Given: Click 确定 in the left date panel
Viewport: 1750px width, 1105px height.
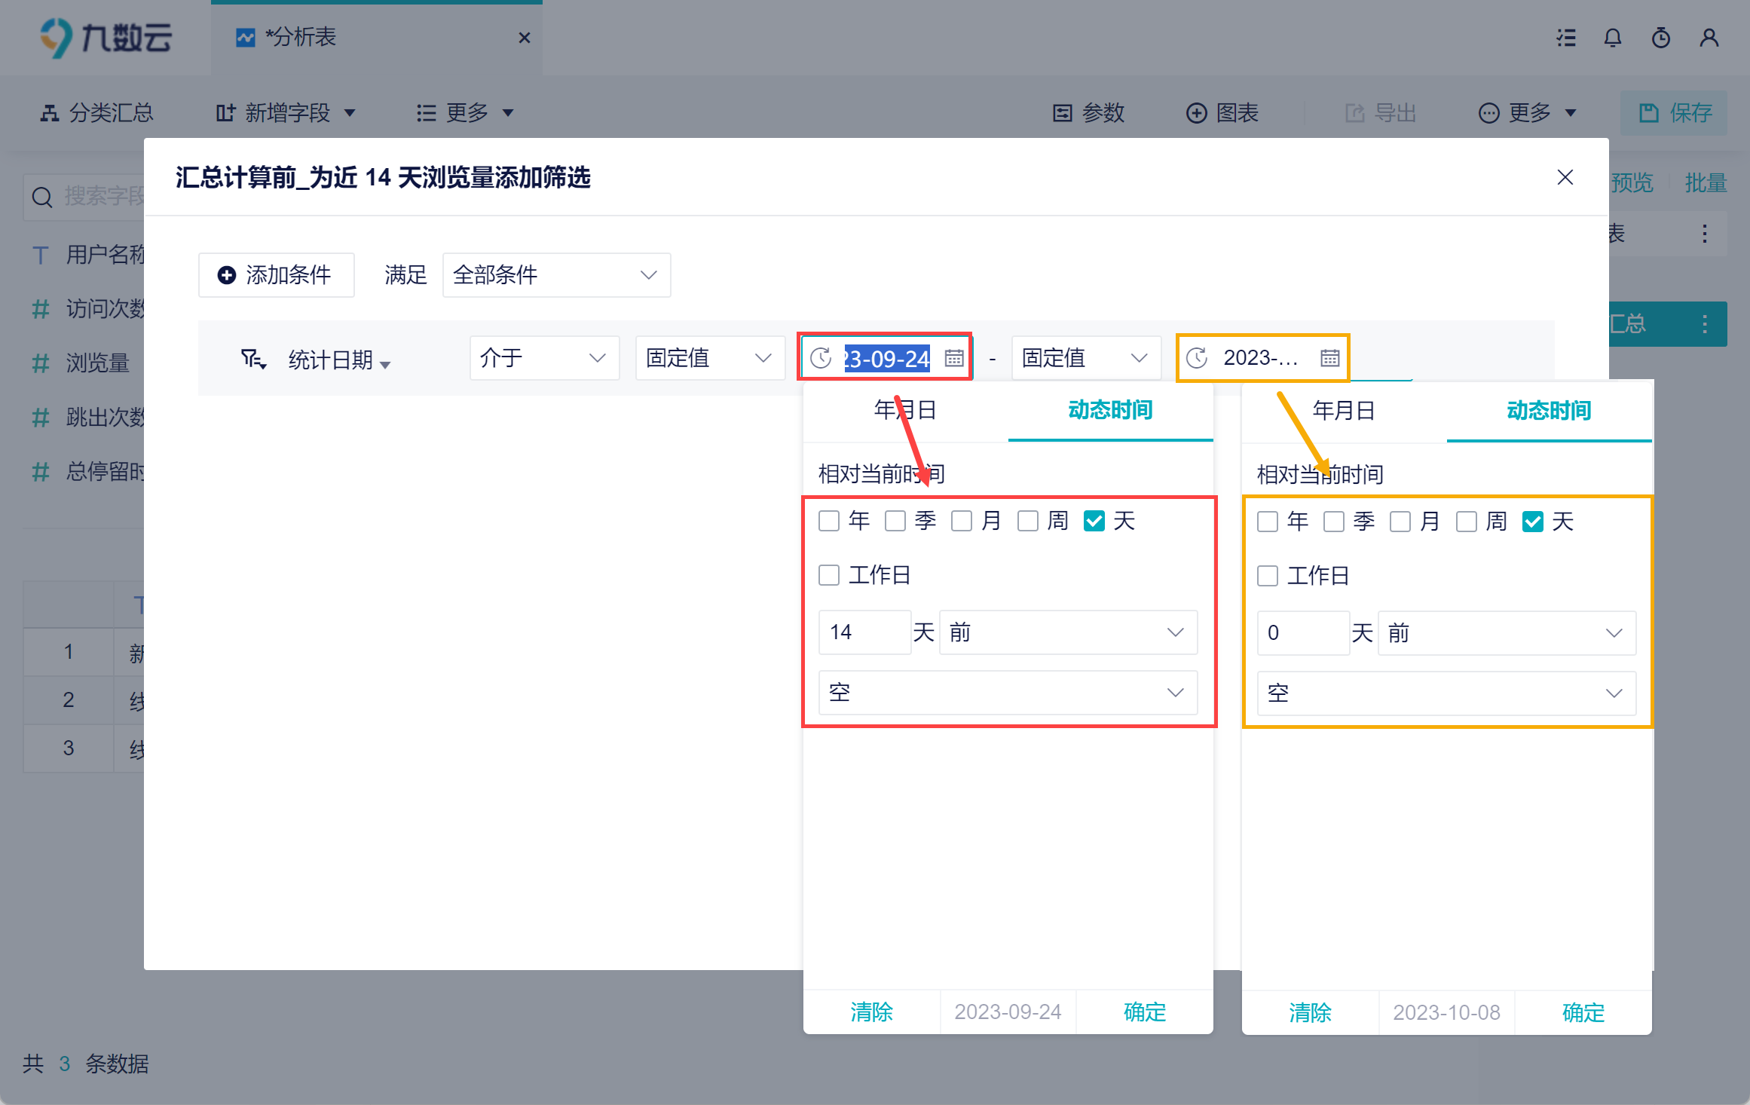Looking at the screenshot, I should point(1144,1012).
